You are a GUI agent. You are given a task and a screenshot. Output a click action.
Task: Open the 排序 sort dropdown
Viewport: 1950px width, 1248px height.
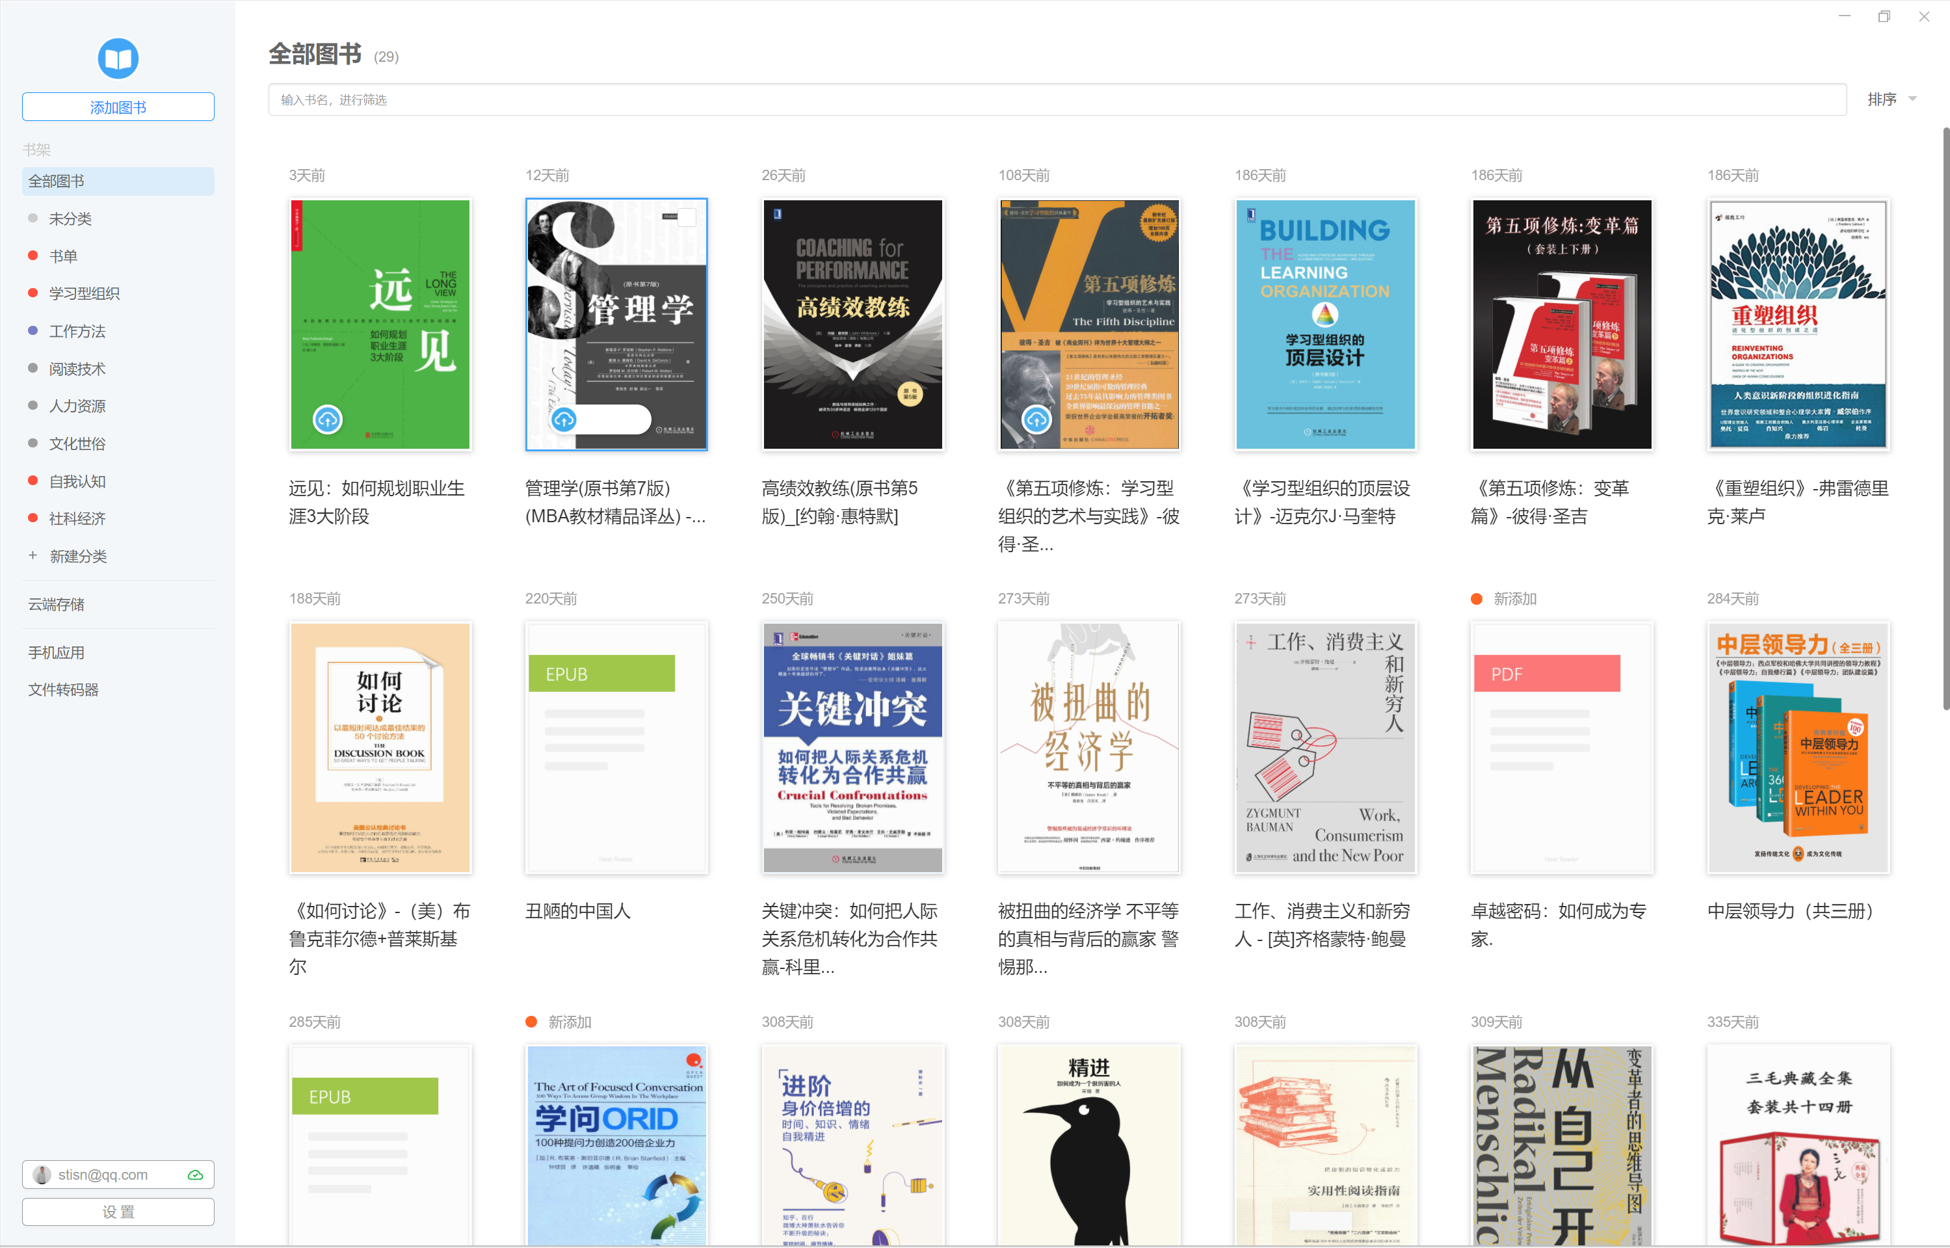[x=1893, y=99]
